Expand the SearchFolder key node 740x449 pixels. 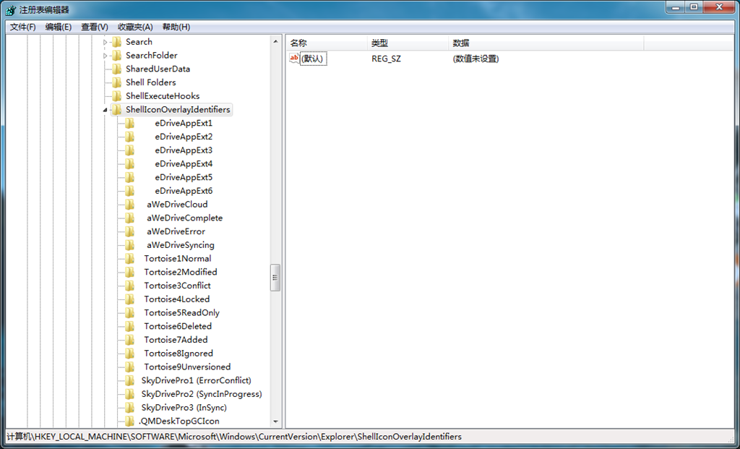106,56
